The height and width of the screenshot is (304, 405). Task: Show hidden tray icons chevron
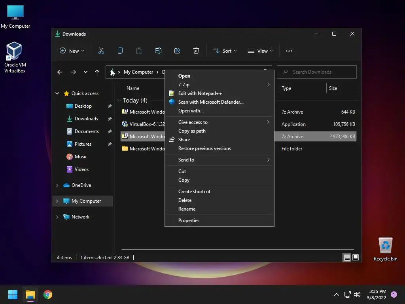pyautogui.click(x=337, y=294)
